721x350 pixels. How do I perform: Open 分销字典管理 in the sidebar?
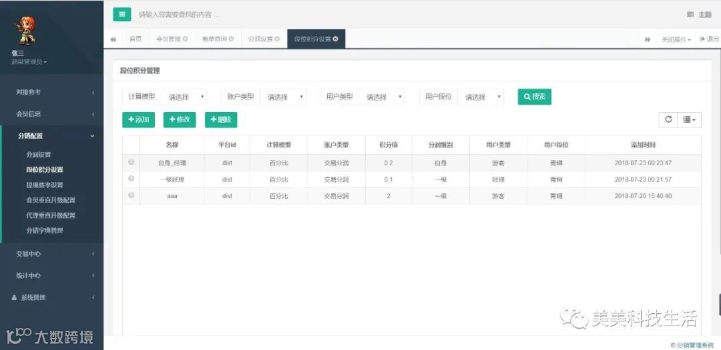(45, 231)
